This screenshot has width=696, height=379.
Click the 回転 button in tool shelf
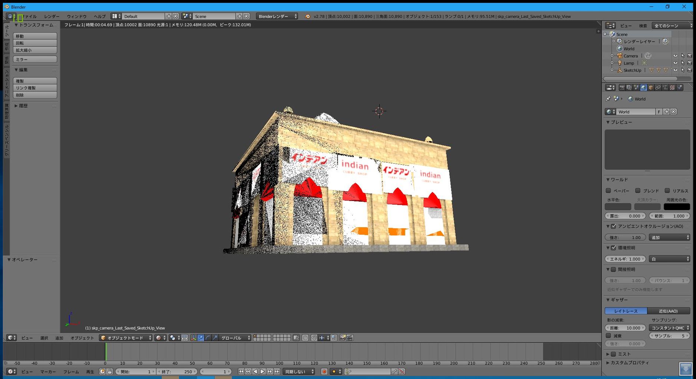(x=35, y=43)
